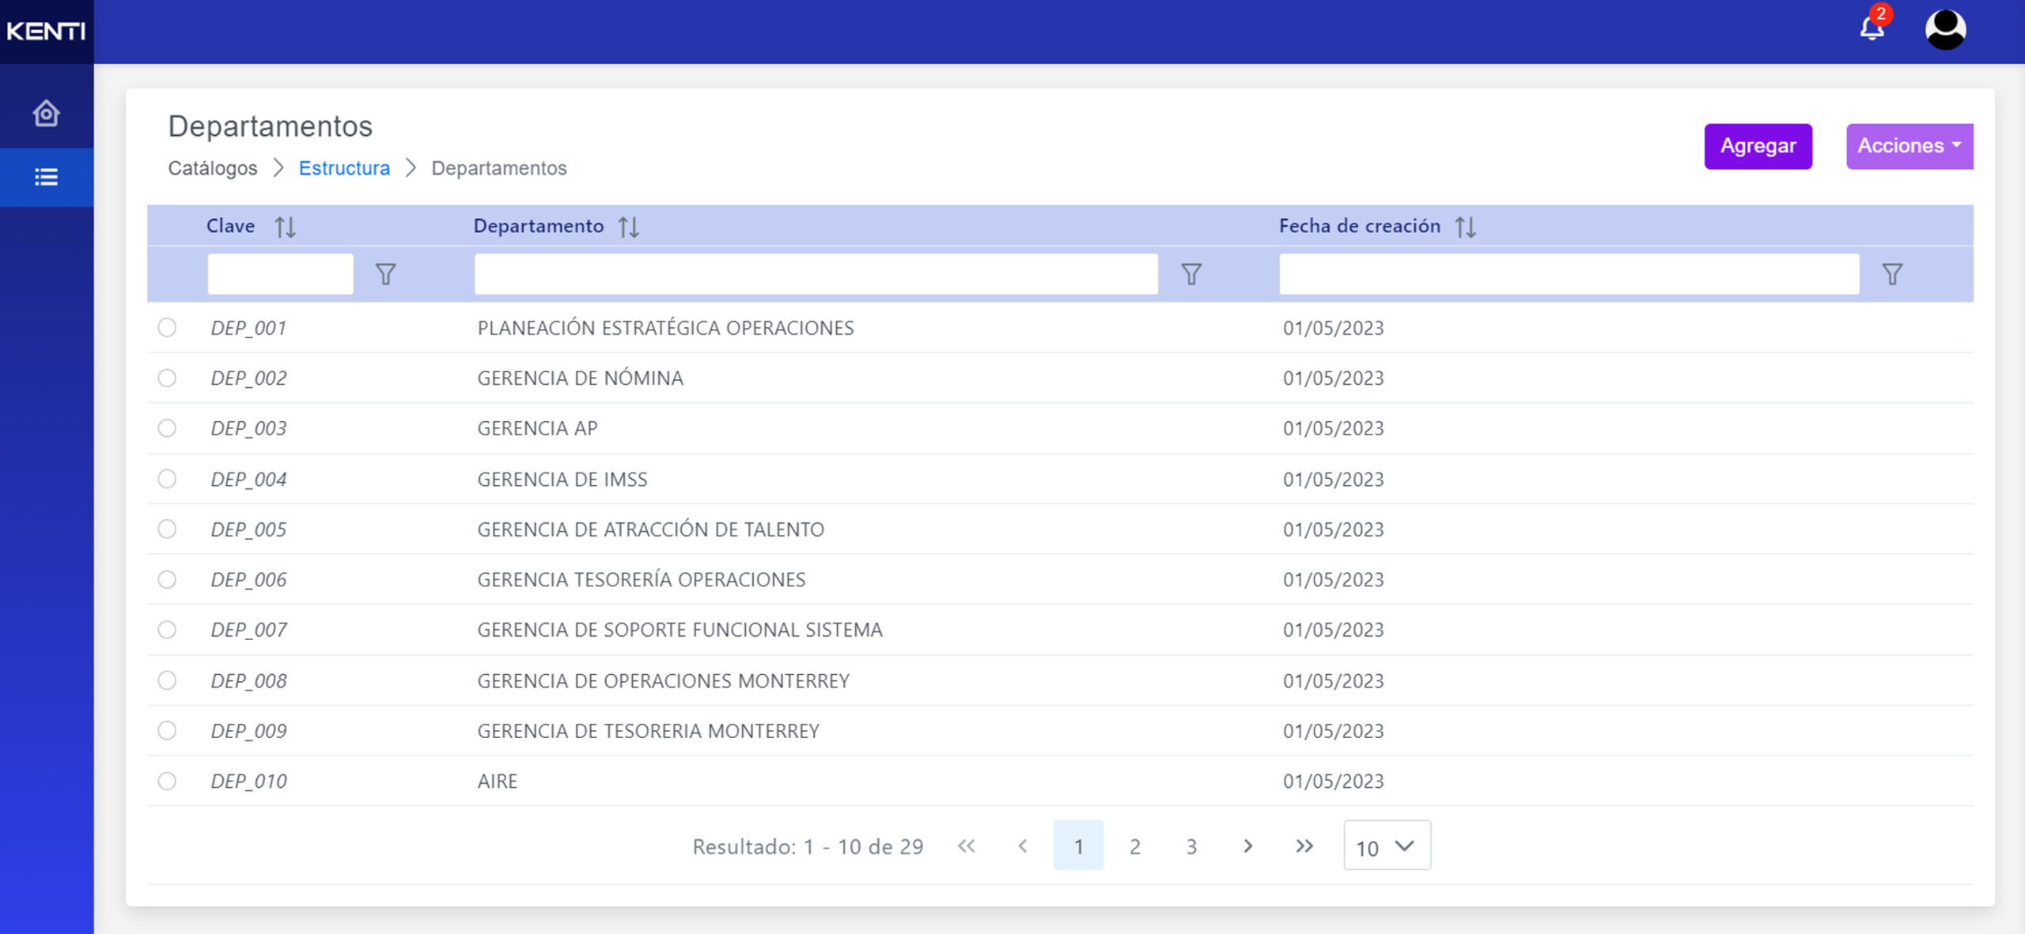Open filter funnel for Fecha de creación

pyautogui.click(x=1892, y=274)
